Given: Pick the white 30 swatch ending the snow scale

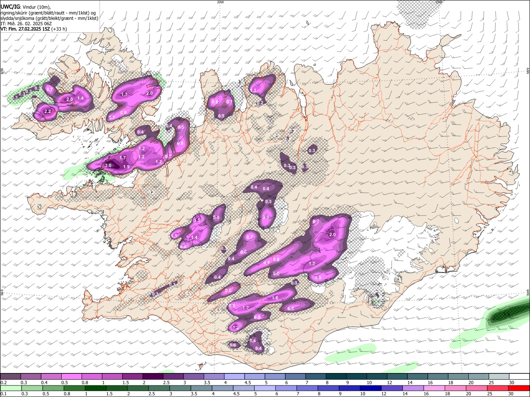Looking at the screenshot, I should [x=519, y=377].
